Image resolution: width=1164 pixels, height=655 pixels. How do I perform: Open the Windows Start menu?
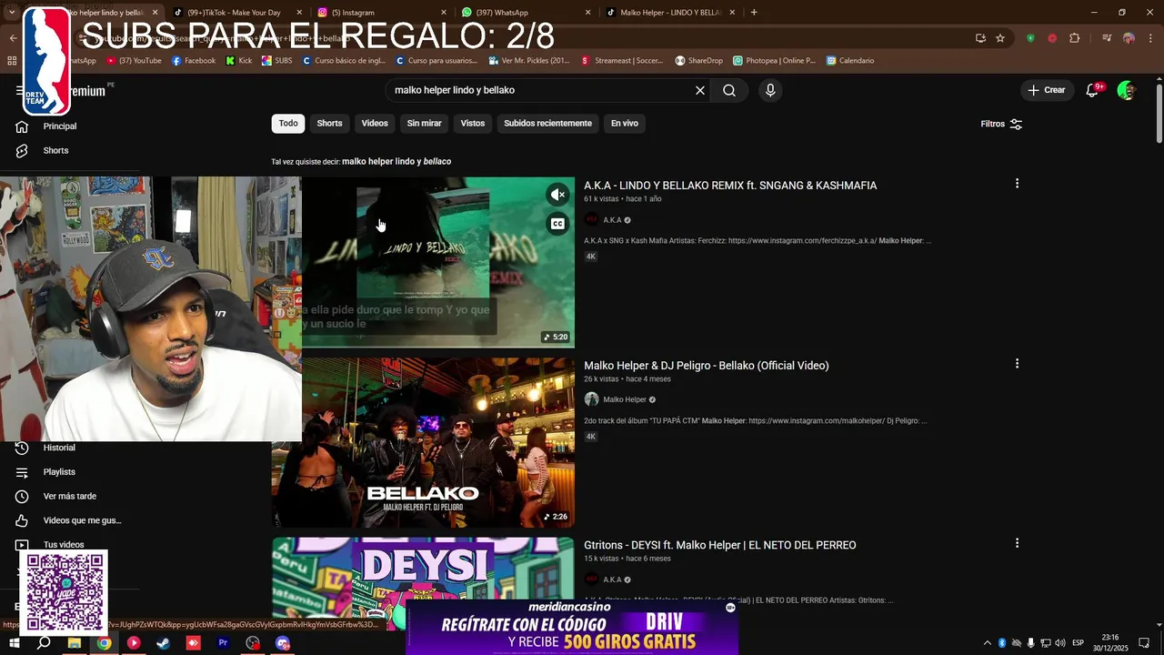click(14, 643)
